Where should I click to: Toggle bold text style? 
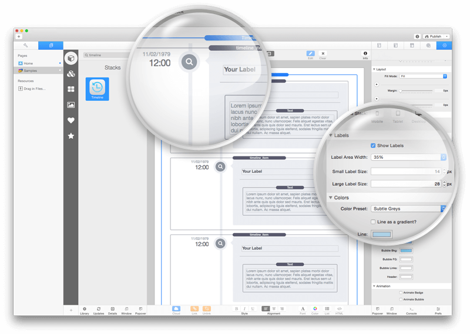(237, 309)
